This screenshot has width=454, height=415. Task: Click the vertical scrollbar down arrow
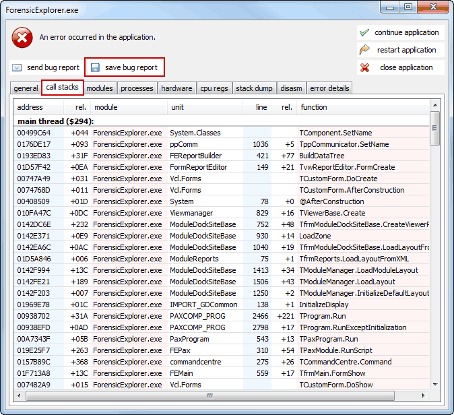[x=434, y=385]
